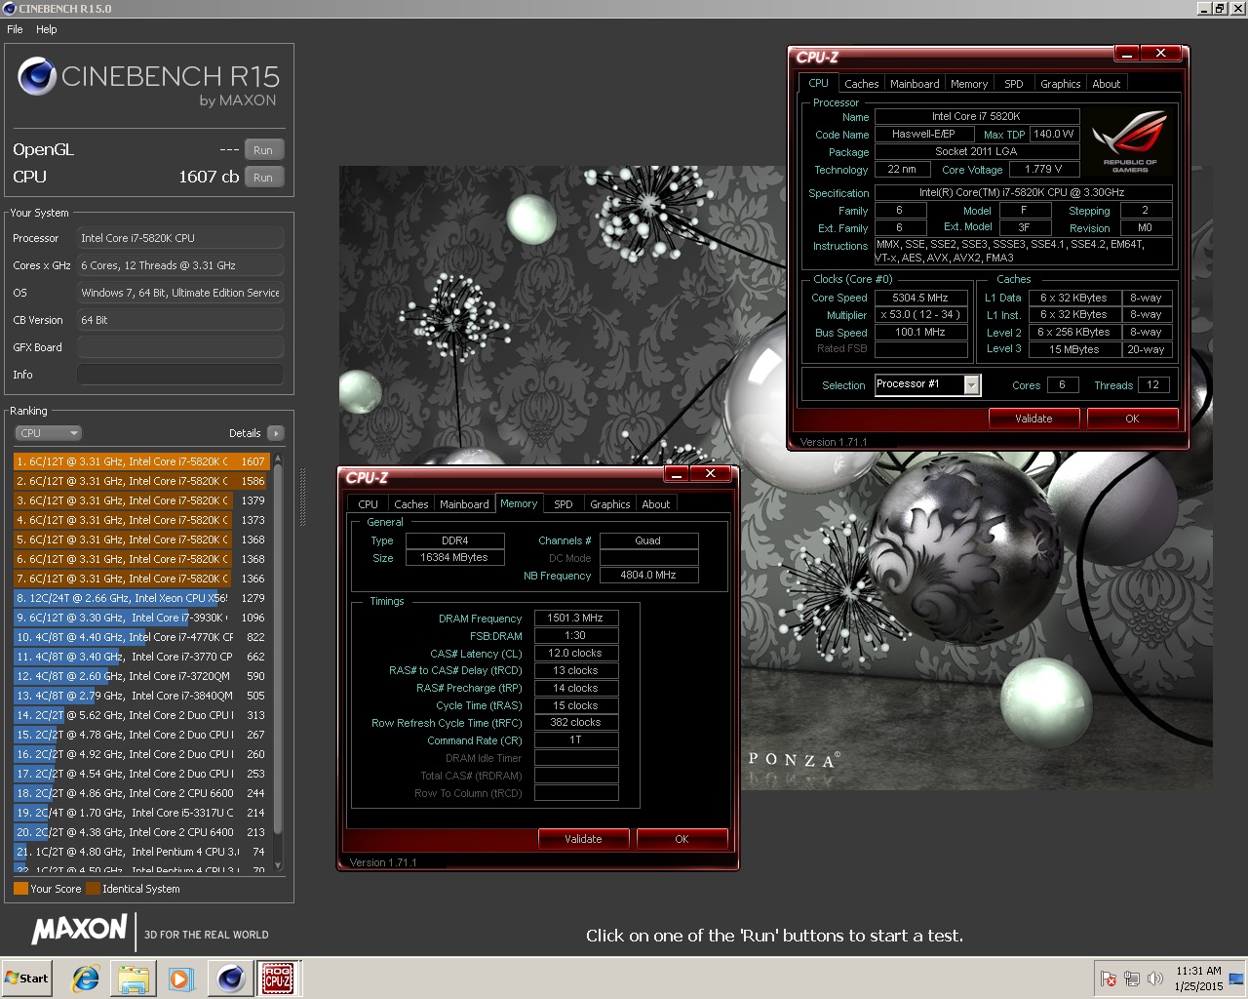
Task: Click the Processor field Intel Core i7-5820K
Action: pos(180,238)
